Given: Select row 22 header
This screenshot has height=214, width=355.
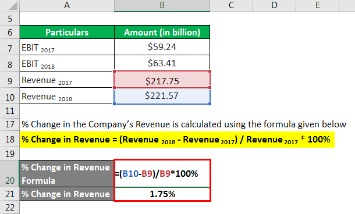Looking at the screenshot, I should pyautogui.click(x=10, y=207).
